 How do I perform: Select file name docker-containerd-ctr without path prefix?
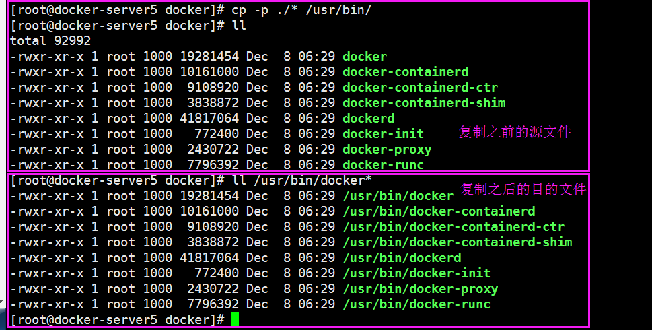(x=420, y=88)
